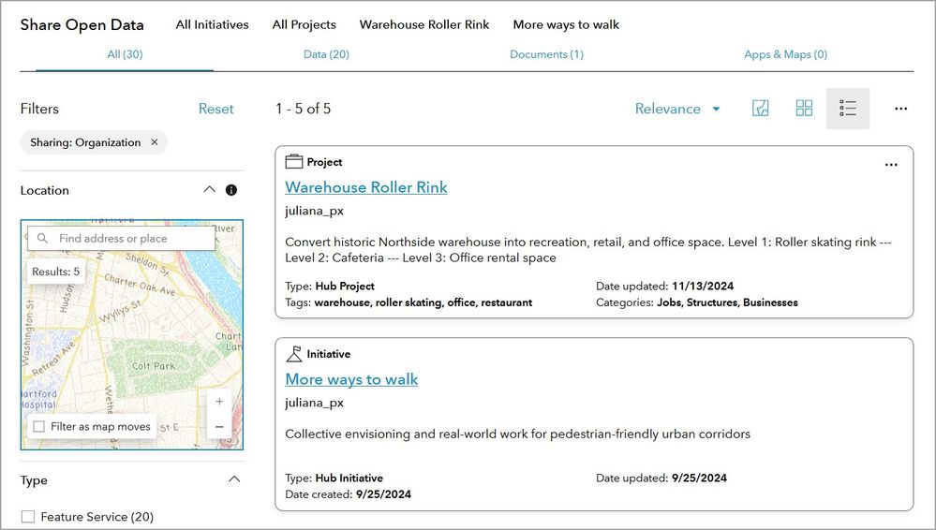The image size is (936, 530).
Task: Check the Feature Service type filter
Action: pos(28,517)
